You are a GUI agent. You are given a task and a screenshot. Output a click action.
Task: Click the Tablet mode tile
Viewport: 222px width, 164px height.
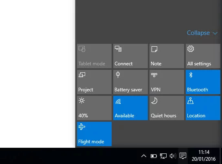[94, 56]
